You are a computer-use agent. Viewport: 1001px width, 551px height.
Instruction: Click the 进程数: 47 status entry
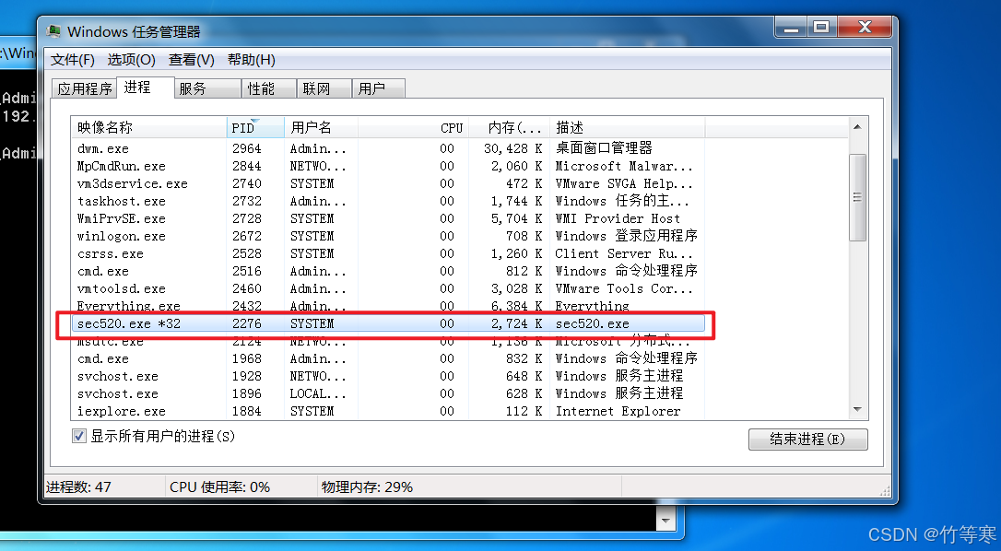pyautogui.click(x=78, y=487)
